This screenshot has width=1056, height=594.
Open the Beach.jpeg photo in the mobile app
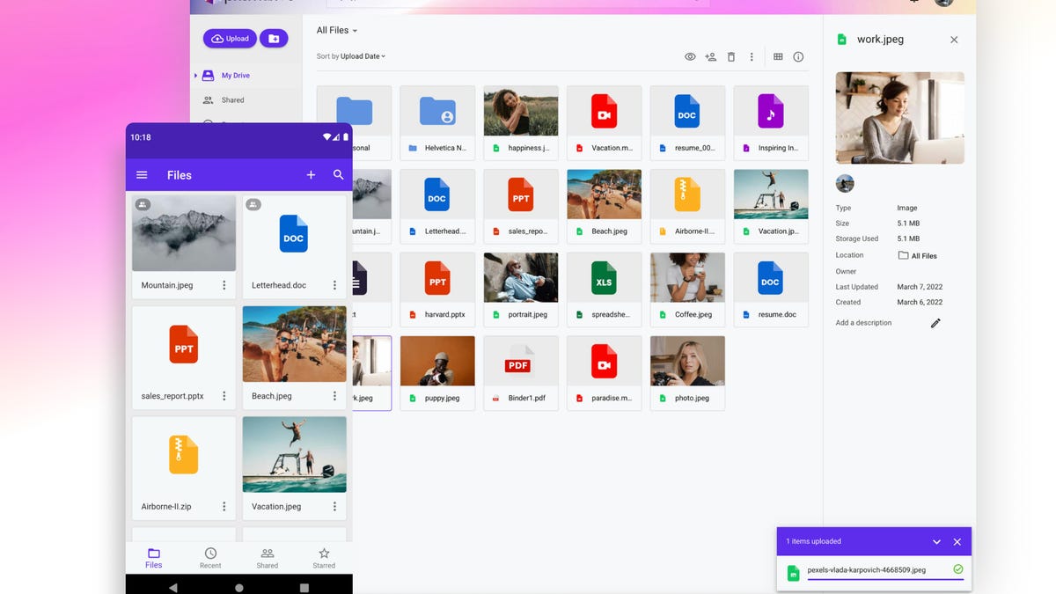(294, 344)
